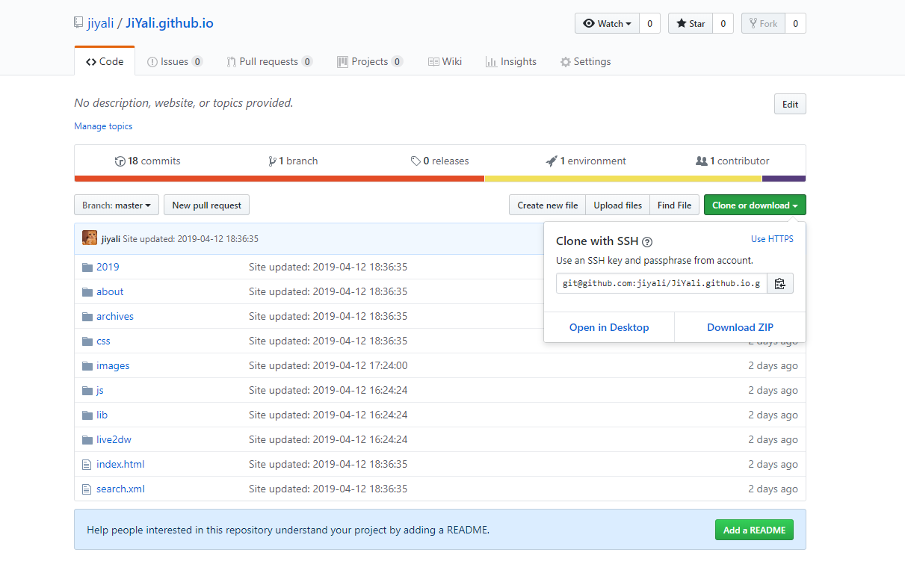This screenshot has height=585, width=905.
Task: Open the Branch: master dropdown
Action: (x=117, y=205)
